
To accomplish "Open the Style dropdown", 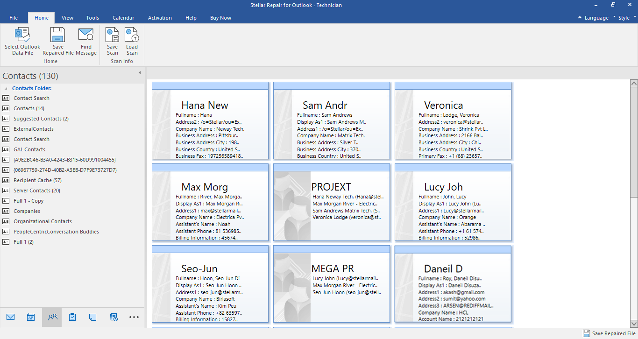I will click(627, 18).
